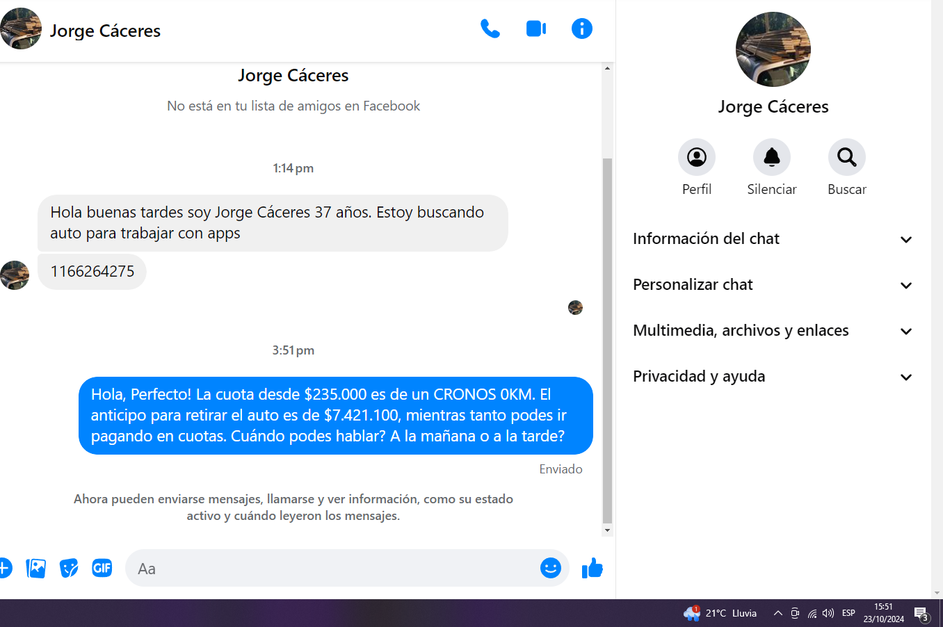943x627 pixels.
Task: Expand the Personalizar chat section
Action: pos(773,285)
